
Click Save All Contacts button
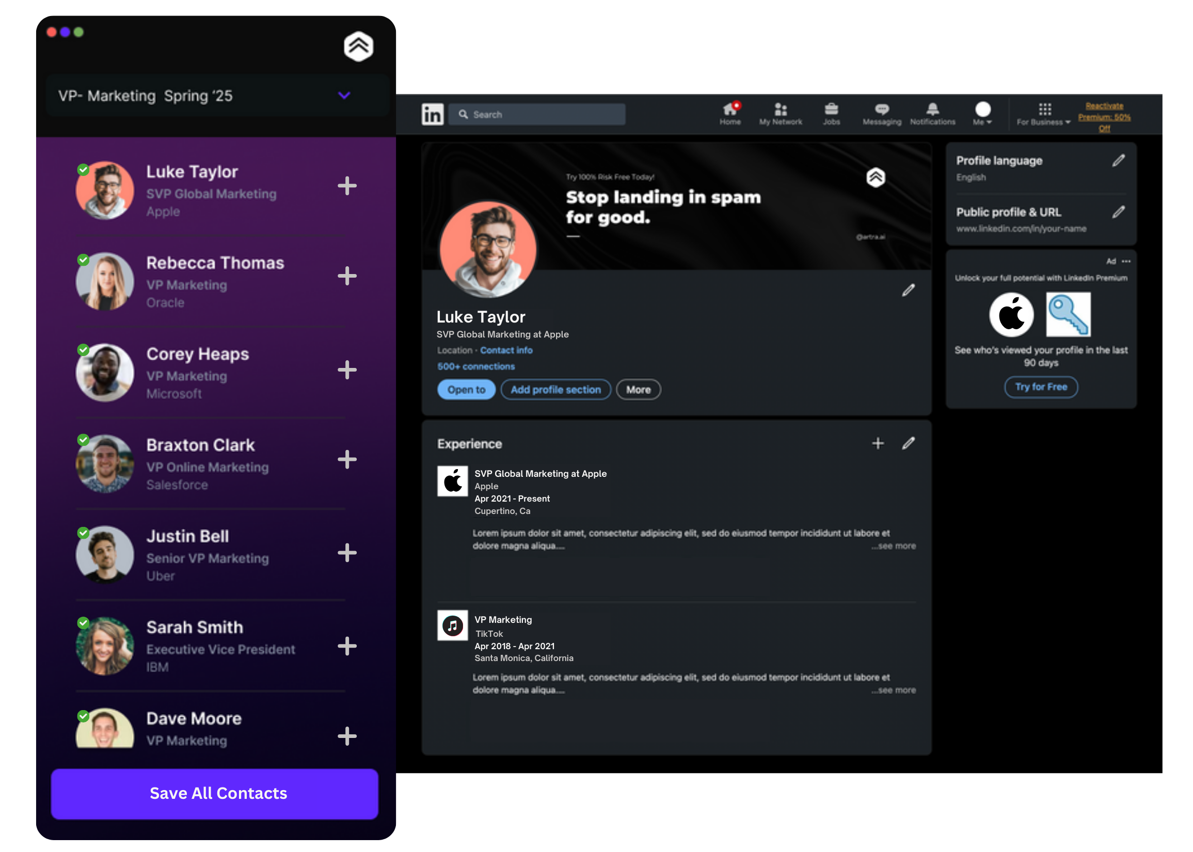214,794
